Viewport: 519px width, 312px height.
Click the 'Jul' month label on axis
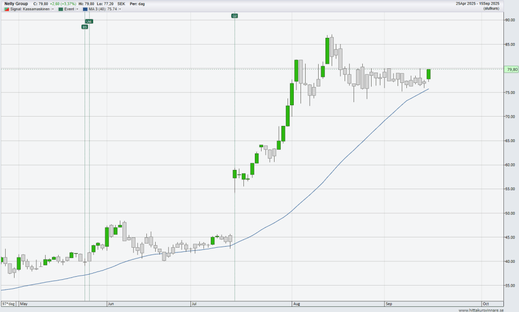194,304
